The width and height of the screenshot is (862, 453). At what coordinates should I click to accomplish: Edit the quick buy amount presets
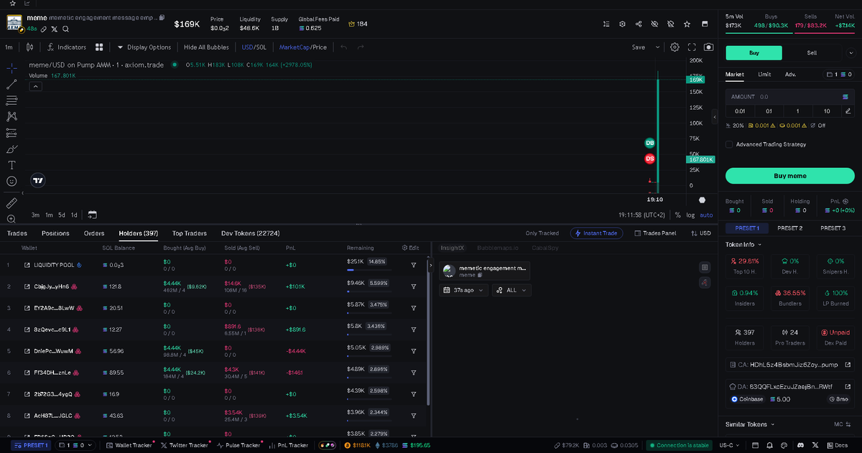click(848, 111)
